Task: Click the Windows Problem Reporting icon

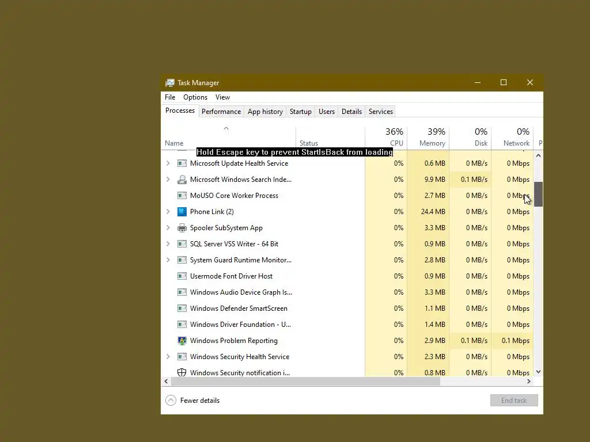Action: click(181, 341)
